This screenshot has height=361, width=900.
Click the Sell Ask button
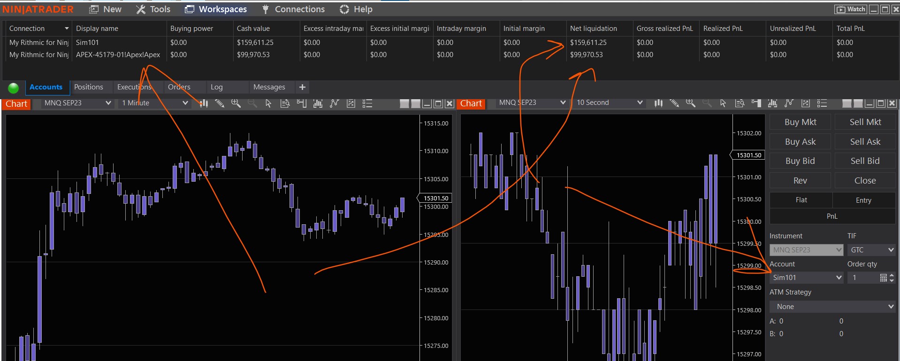[865, 142]
